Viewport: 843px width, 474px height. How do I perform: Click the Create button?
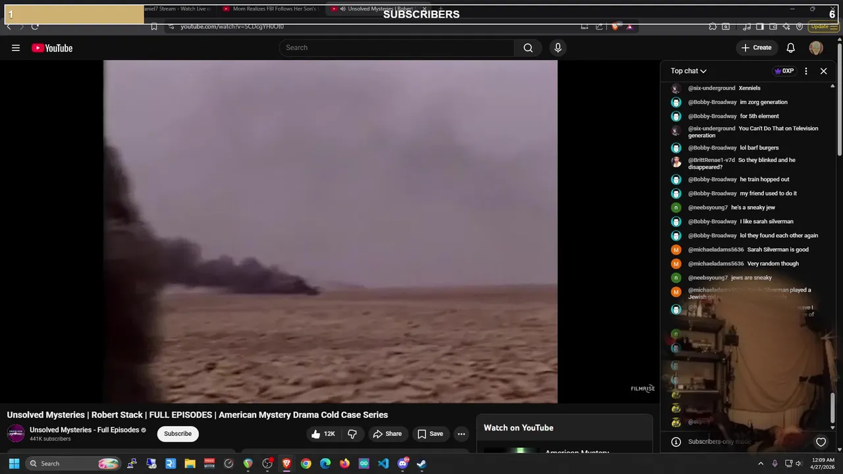[x=756, y=47]
